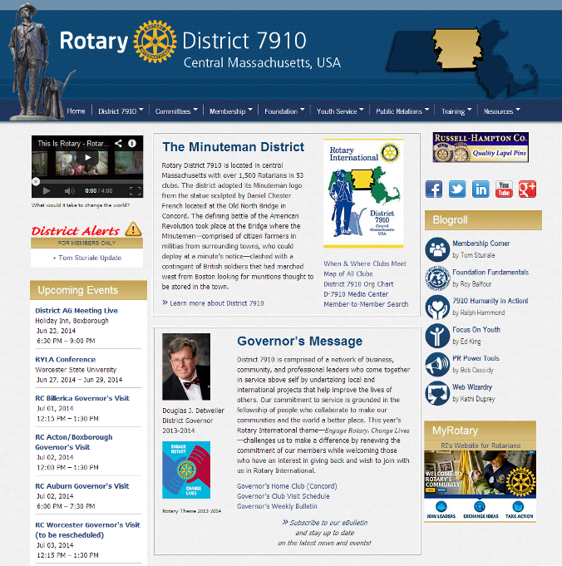The image size is (562, 566).
Task: Expand the Resources dropdown menu
Action: (x=501, y=111)
